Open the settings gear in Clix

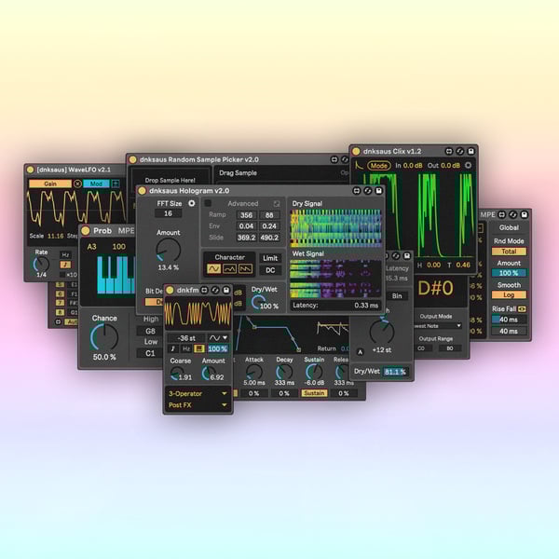(468, 166)
